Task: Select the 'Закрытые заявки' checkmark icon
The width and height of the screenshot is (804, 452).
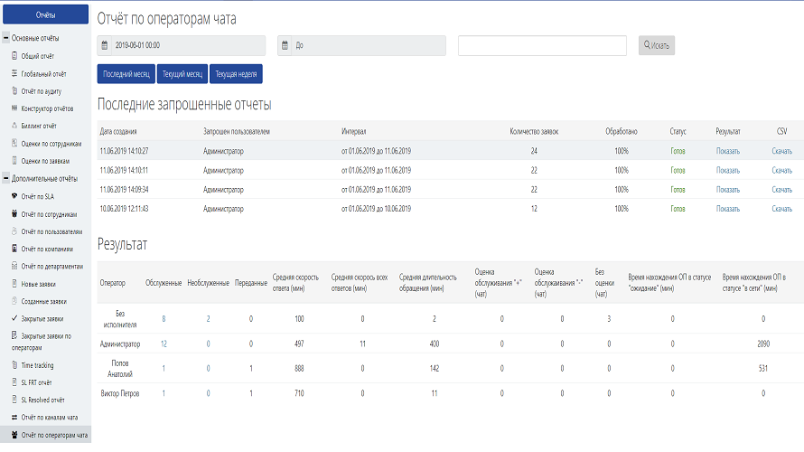Action: click(14, 319)
